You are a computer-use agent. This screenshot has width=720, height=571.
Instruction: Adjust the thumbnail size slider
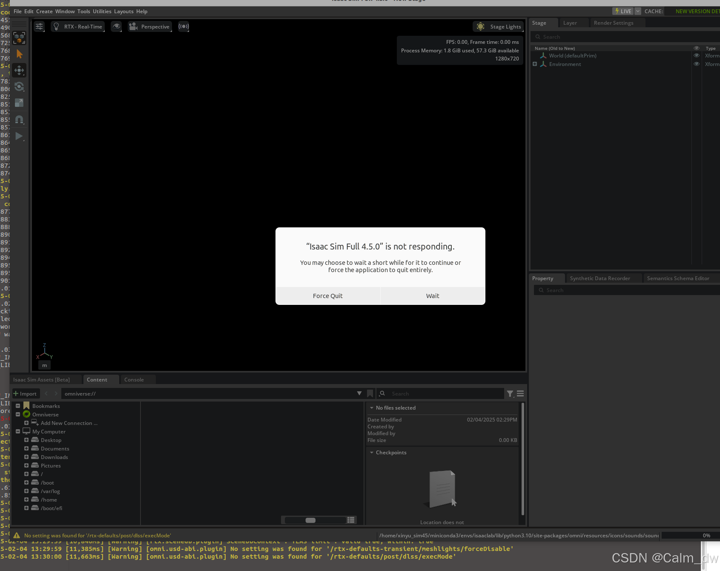[x=315, y=520]
